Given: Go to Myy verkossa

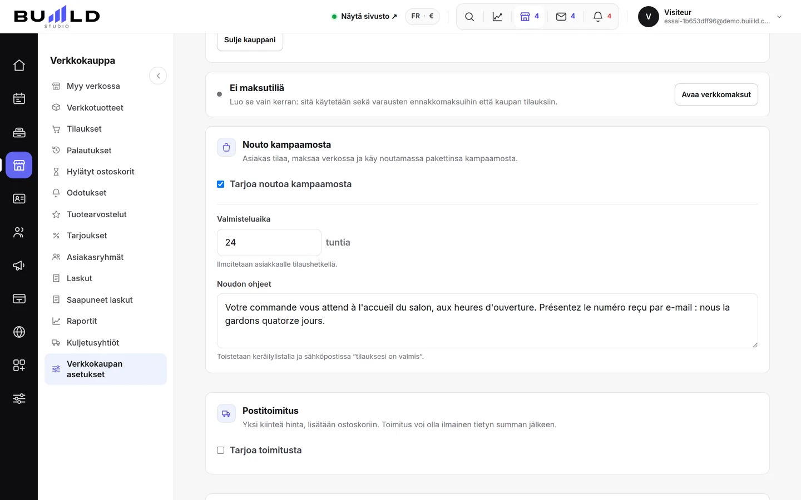Looking at the screenshot, I should click(x=106, y=86).
